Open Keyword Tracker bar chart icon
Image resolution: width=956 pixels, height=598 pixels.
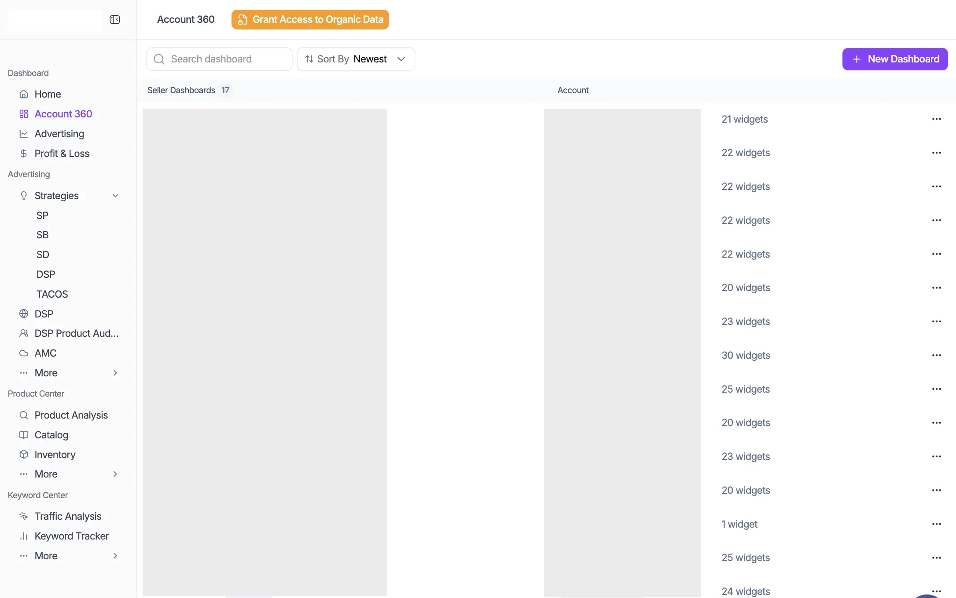(24, 536)
